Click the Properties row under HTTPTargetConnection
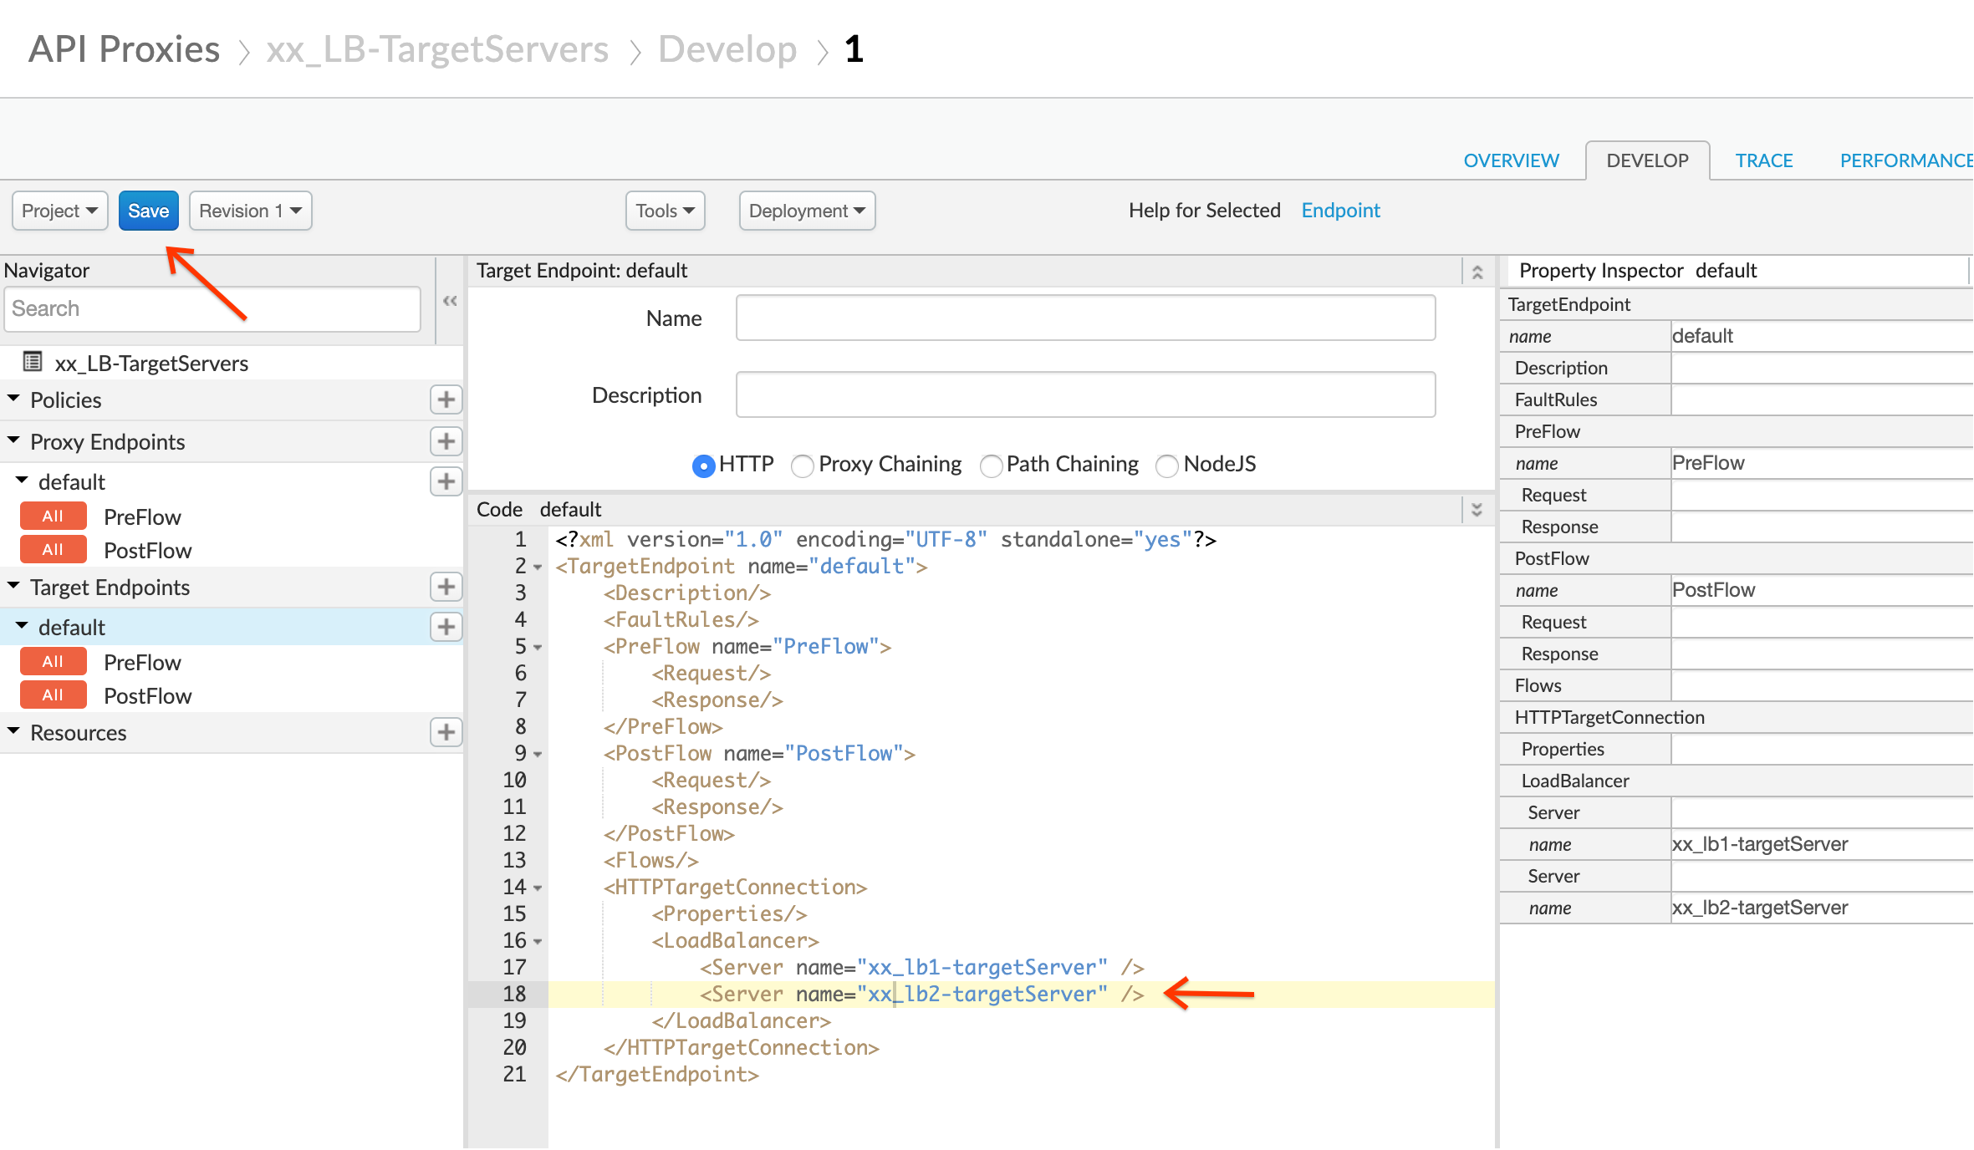Image resolution: width=1974 pixels, height=1150 pixels. (1737, 749)
